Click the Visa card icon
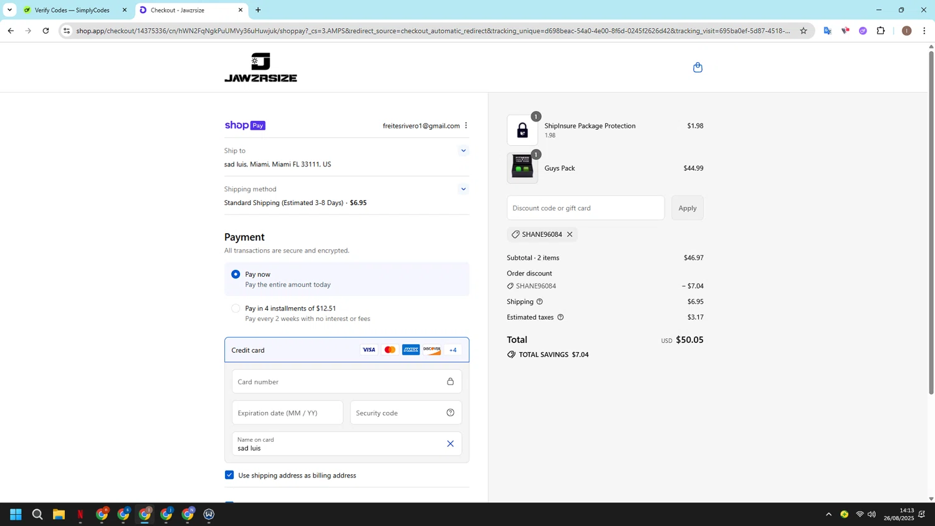The width and height of the screenshot is (935, 526). pos(369,350)
